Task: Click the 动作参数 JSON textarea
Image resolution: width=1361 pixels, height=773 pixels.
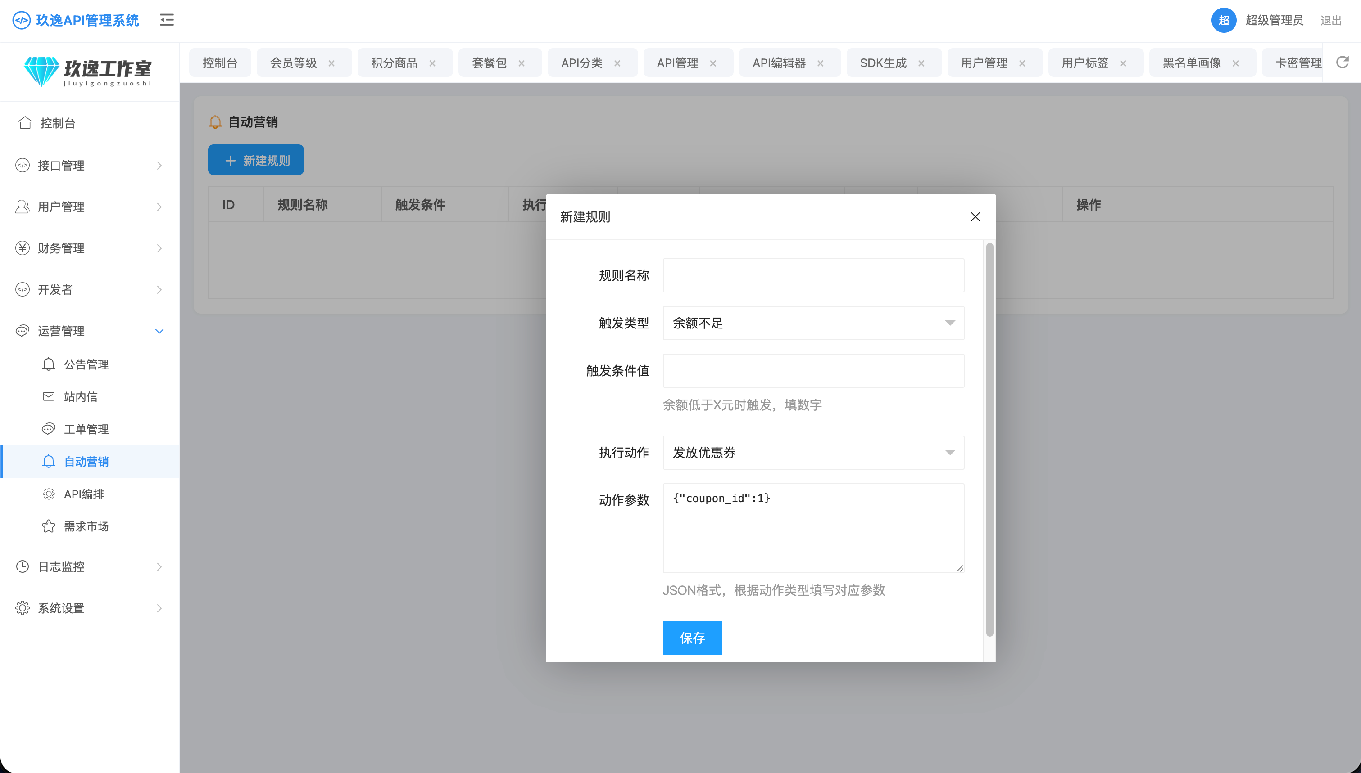Action: tap(813, 528)
